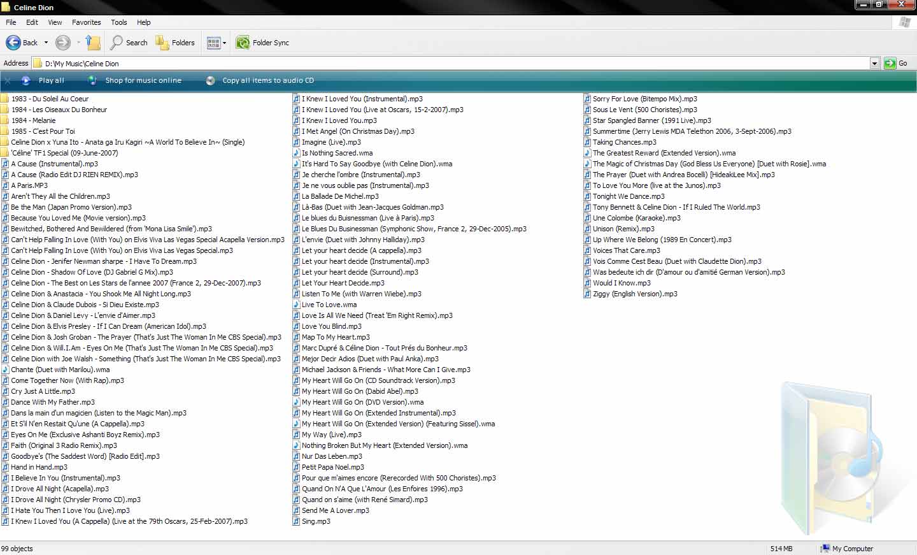This screenshot has width=917, height=555.
Task: Select file icon of Taking Chances.mp3
Action: click(587, 142)
